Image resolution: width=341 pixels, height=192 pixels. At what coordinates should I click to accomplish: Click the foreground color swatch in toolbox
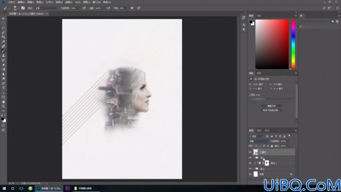[2, 118]
